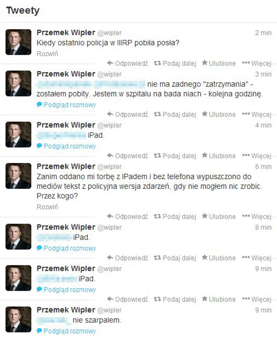This screenshot has height=337, width=277.
Task: Open the @wipler handle on the 6 min tweet
Action: (109, 167)
